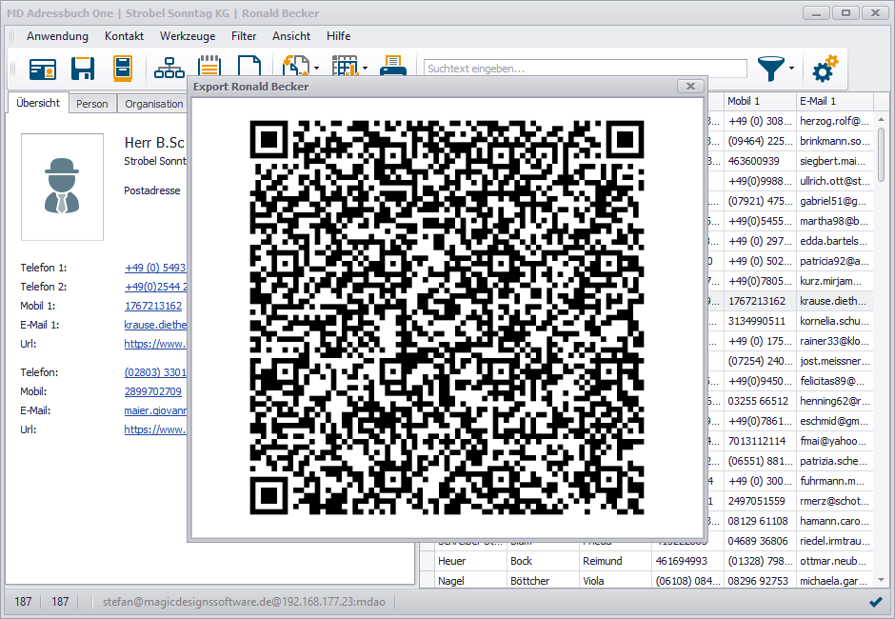The height and width of the screenshot is (619, 895).
Task: Open the organisation chart icon
Action: click(x=169, y=69)
